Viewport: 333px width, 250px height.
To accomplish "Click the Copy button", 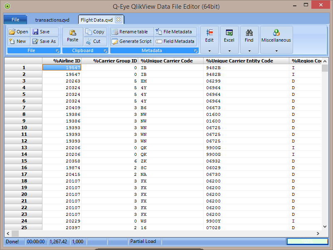I will pos(95,32).
